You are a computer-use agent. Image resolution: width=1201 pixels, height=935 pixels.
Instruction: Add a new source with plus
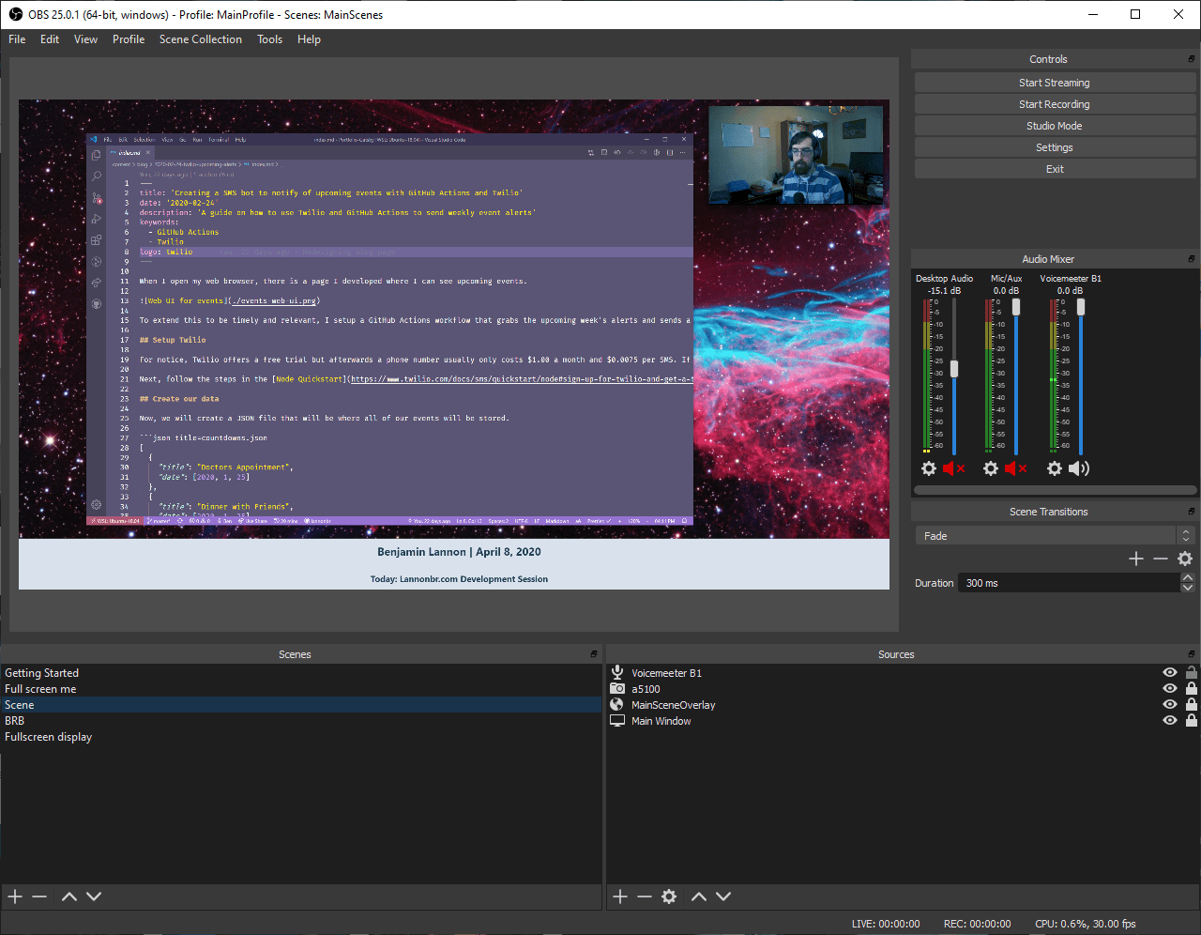pyautogui.click(x=620, y=897)
